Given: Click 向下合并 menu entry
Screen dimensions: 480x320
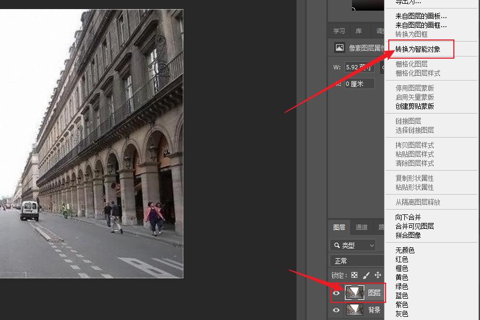Looking at the screenshot, I should click(408, 217).
